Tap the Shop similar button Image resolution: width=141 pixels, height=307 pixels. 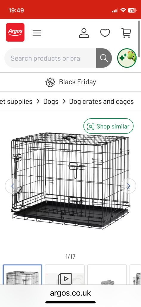tap(109, 126)
